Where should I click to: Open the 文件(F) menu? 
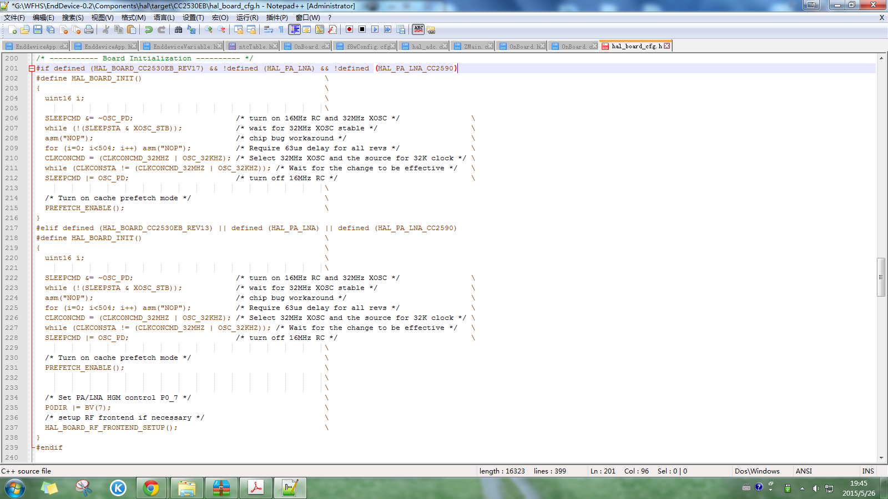pos(14,17)
